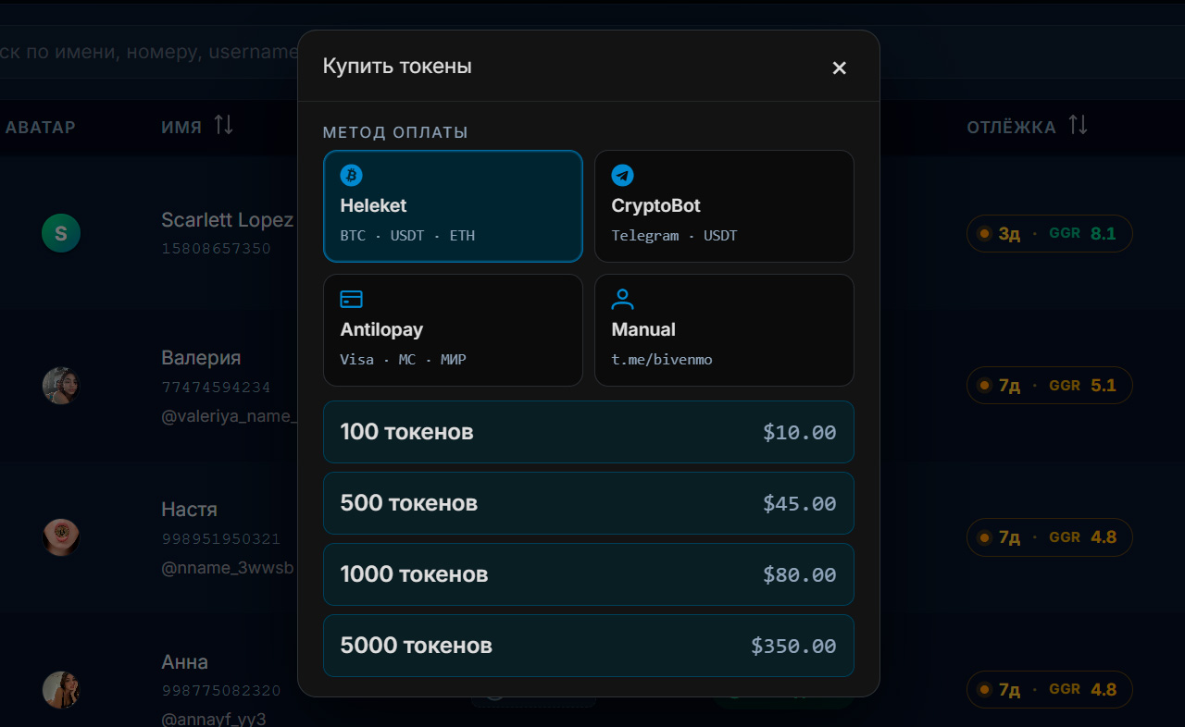Click the credit card icon on Antilopay
1185x727 pixels.
click(352, 299)
